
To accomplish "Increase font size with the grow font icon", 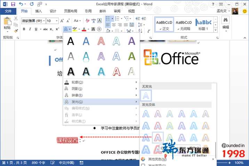I will click(x=62, y=21).
